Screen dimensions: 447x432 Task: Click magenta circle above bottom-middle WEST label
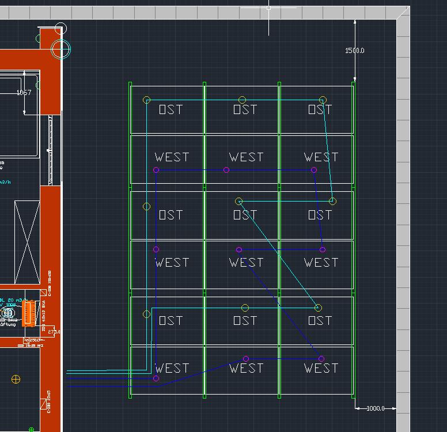point(246,359)
